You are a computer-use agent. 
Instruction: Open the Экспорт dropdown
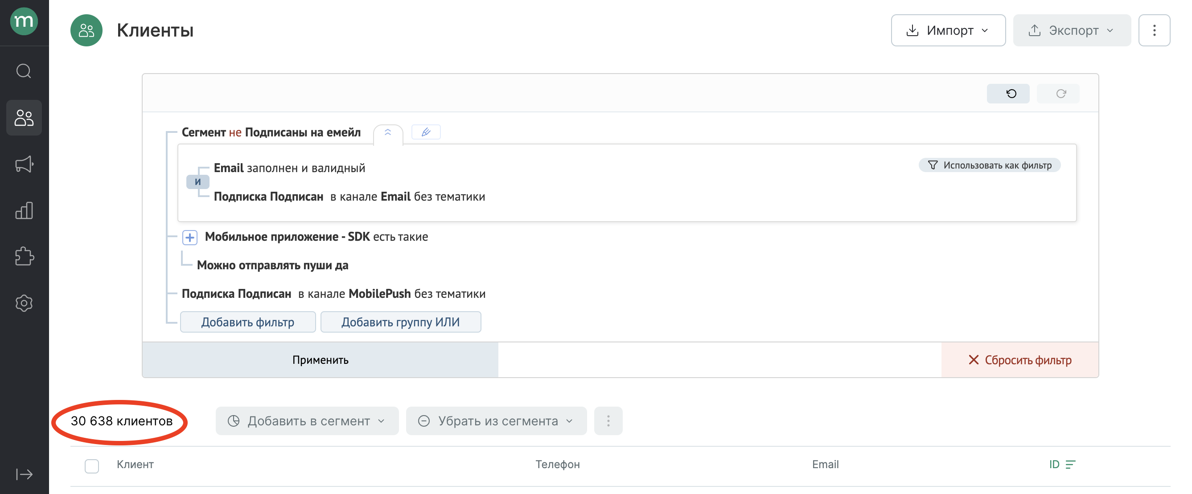[x=1072, y=31]
